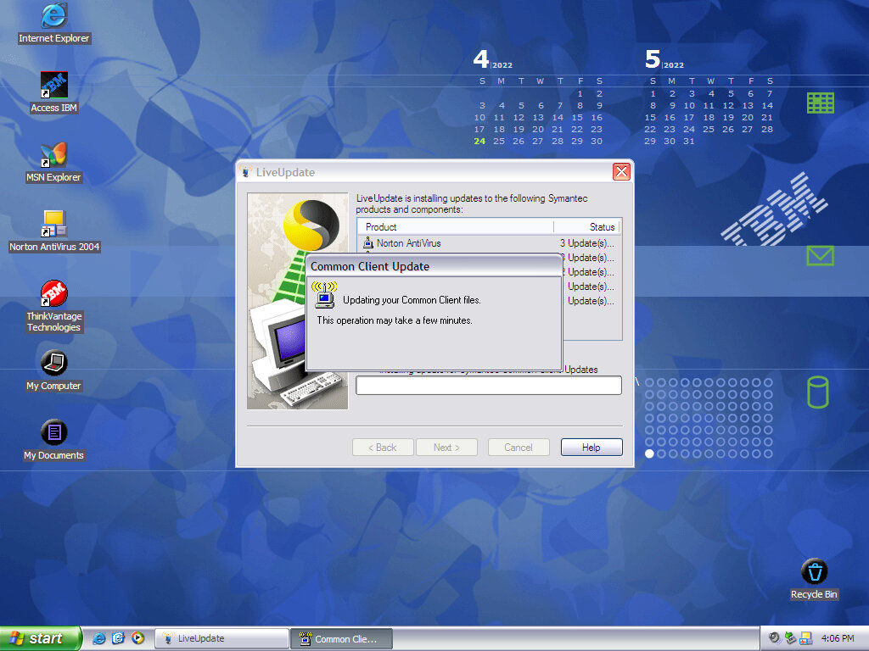The height and width of the screenshot is (651, 869).
Task: Click the green grid widget icon
Action: [820, 103]
